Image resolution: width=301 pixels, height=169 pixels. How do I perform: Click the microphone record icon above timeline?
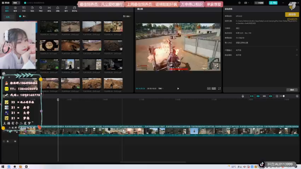243,96
